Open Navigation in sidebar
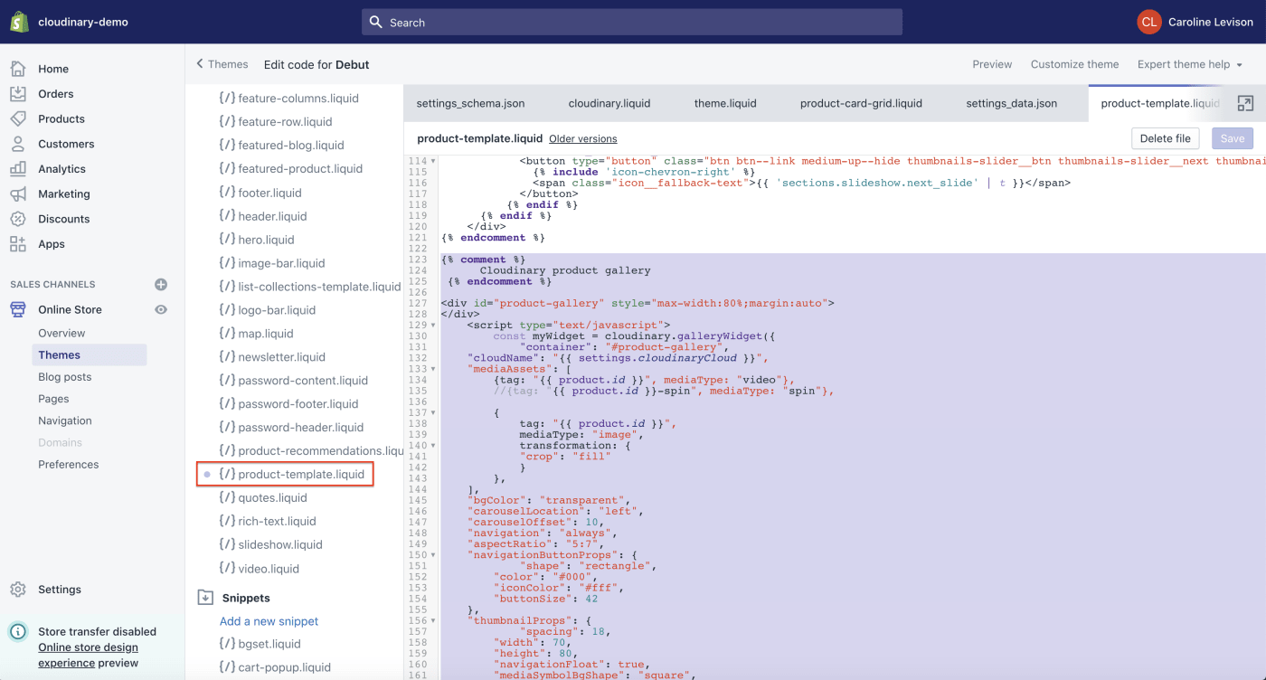 pyautogui.click(x=65, y=420)
